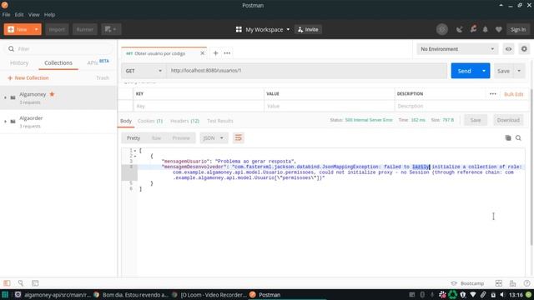Image resolution: width=534 pixels, height=300 pixels.
Task: Open the manage environments gear icon
Action: [524, 49]
